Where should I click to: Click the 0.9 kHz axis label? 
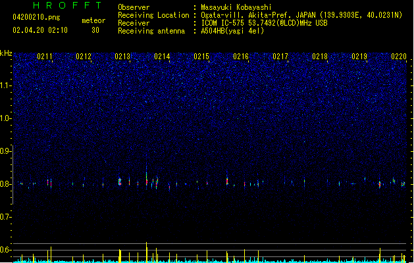5,151
